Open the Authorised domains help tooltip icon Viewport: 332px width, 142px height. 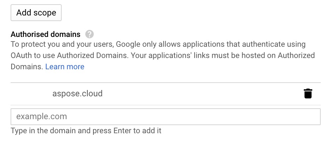90,34
